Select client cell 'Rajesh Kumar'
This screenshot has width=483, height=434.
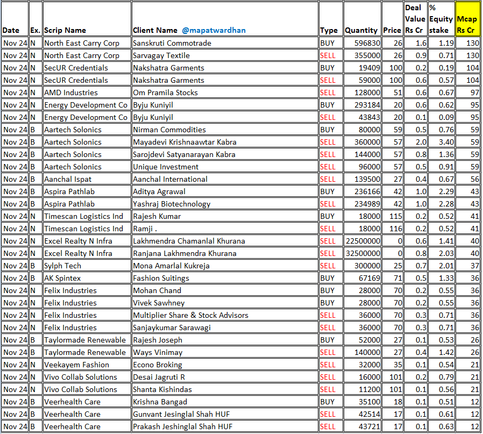click(225, 216)
